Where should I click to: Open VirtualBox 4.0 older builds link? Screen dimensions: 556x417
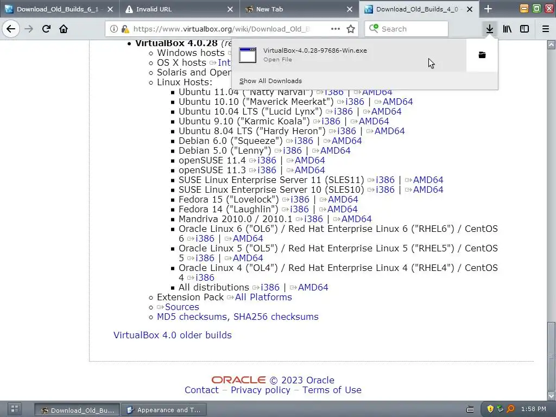coord(172,335)
